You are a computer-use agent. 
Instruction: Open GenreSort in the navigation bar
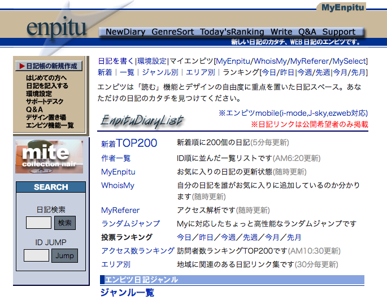point(172,32)
